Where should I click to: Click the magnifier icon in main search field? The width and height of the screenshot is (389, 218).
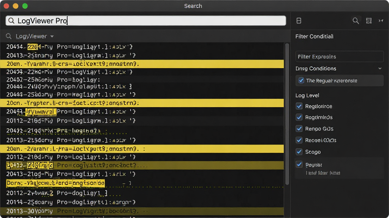(x=11, y=21)
